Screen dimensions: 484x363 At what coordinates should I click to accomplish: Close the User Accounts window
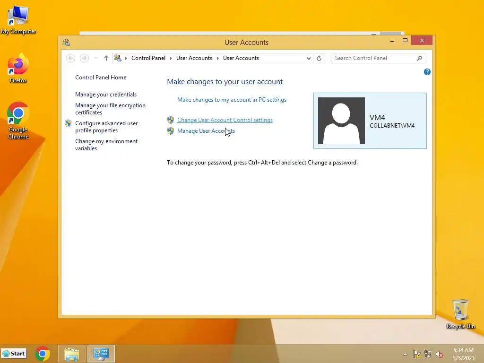pyautogui.click(x=422, y=41)
